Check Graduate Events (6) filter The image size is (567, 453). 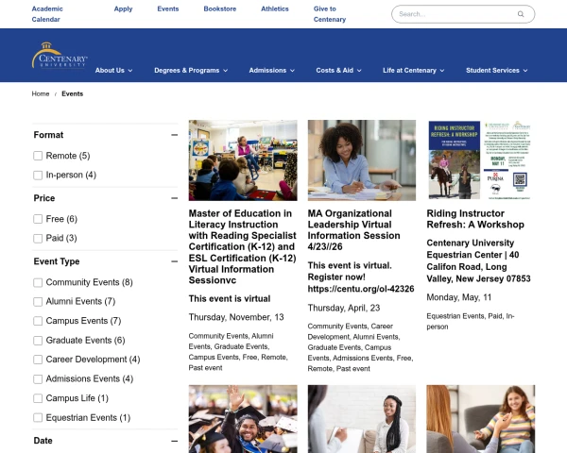pos(38,341)
